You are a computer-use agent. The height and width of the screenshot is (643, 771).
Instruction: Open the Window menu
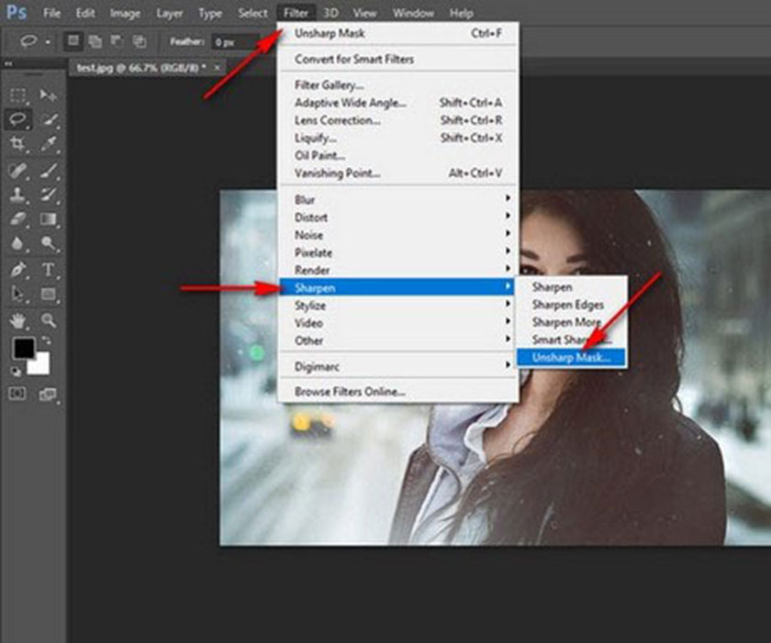[413, 13]
